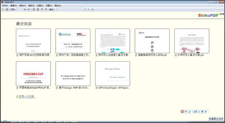Click the zoom in magnifier icon
225x123 pixels.
[x=46, y=9]
